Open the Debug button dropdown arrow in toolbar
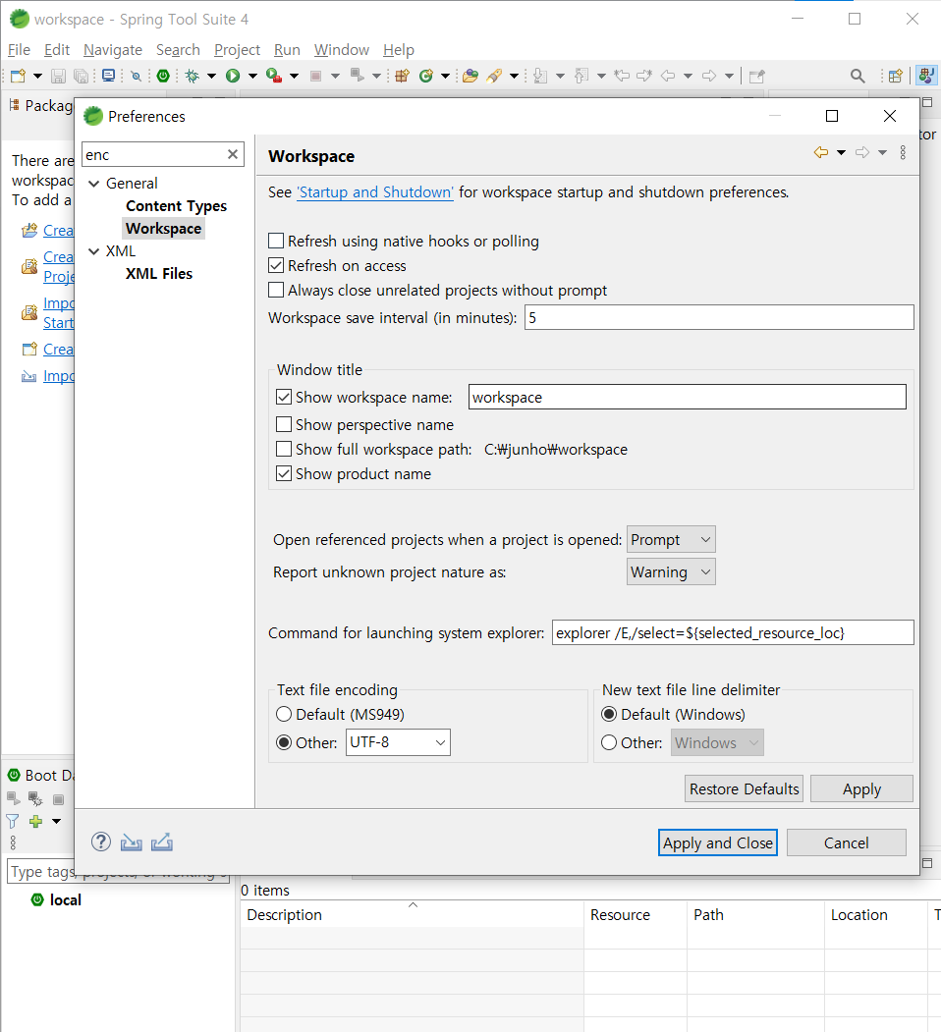Viewport: 941px width, 1032px height. click(211, 77)
